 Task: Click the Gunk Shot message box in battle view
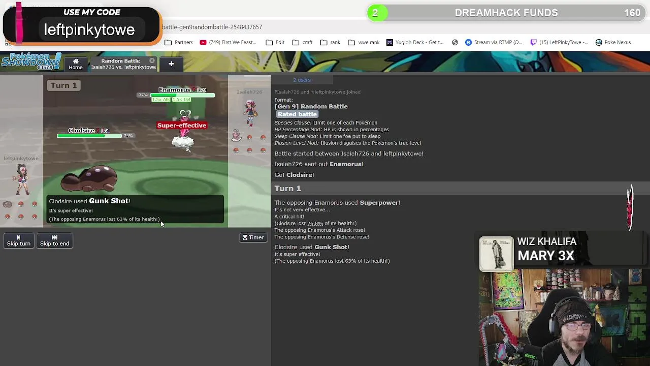135,209
